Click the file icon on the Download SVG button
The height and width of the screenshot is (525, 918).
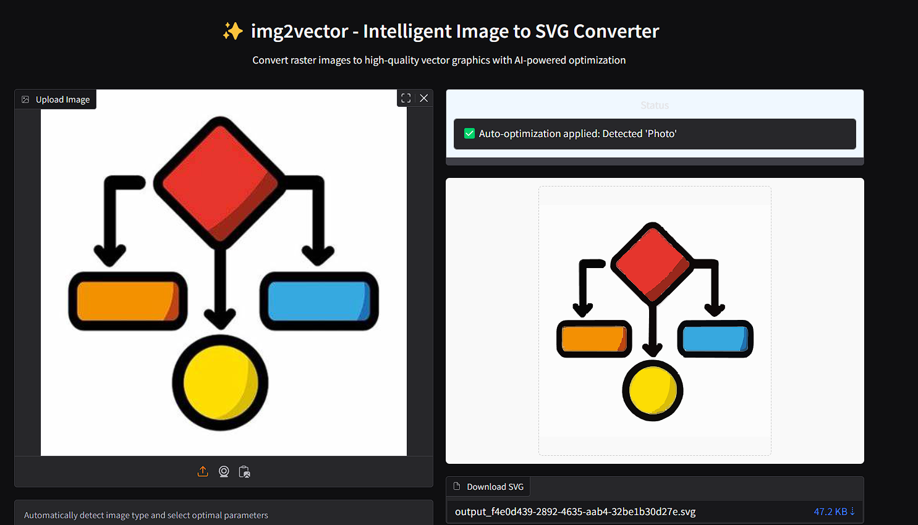pos(456,486)
